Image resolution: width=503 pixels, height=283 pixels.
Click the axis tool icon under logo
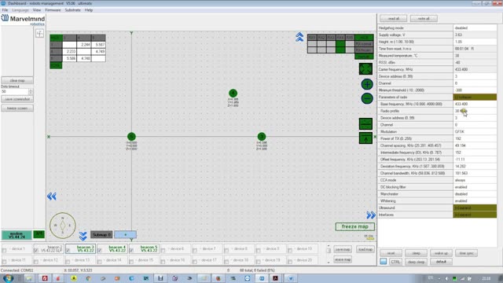pos(40,33)
